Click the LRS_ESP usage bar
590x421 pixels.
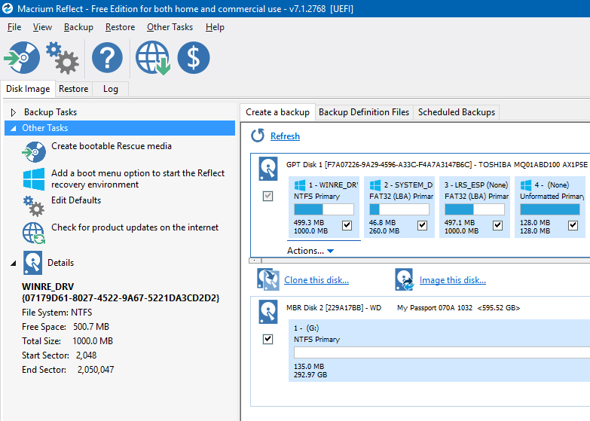tap(475, 209)
